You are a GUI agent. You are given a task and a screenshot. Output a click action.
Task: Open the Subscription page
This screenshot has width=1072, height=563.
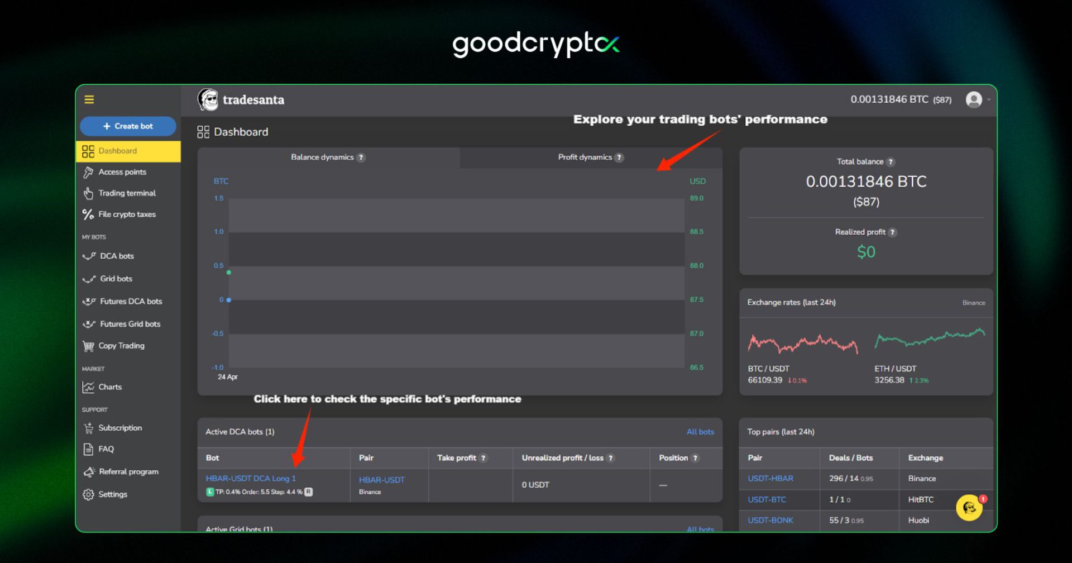pyautogui.click(x=120, y=428)
